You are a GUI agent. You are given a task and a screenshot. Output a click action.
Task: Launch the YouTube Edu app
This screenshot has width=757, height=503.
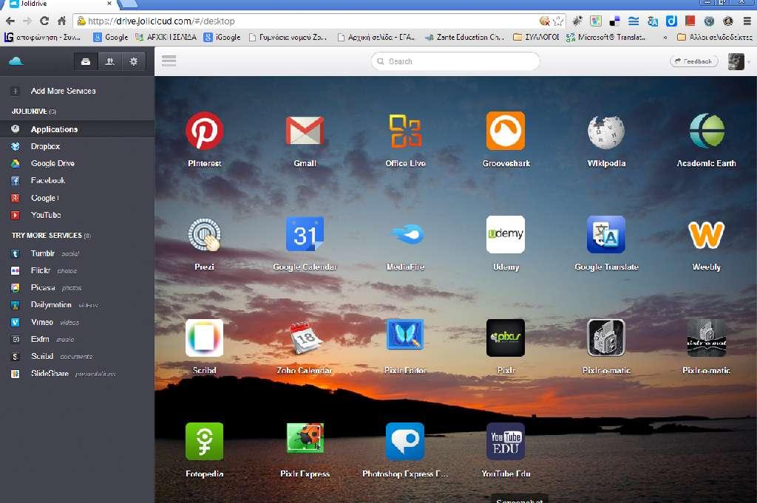pyautogui.click(x=506, y=441)
